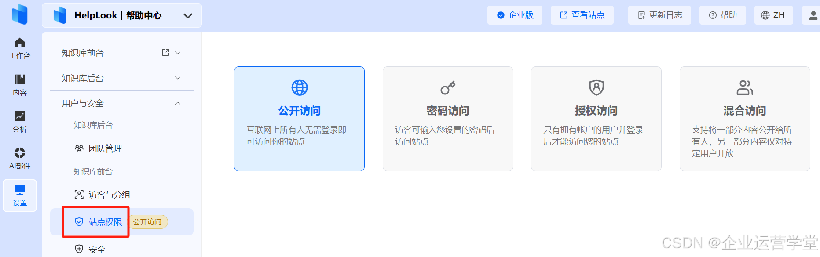Switch language via the ZH button

[773, 15]
